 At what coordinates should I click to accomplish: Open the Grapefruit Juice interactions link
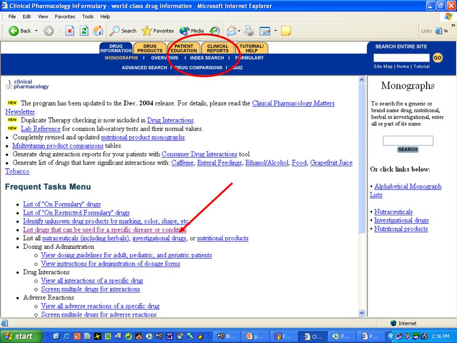331,162
